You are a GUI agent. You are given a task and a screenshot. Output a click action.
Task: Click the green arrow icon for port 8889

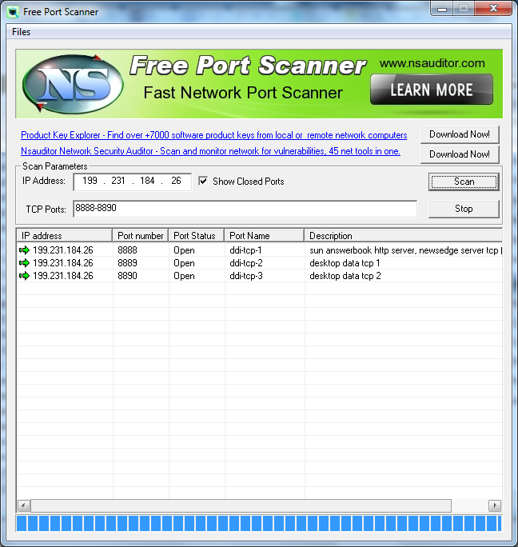click(25, 263)
